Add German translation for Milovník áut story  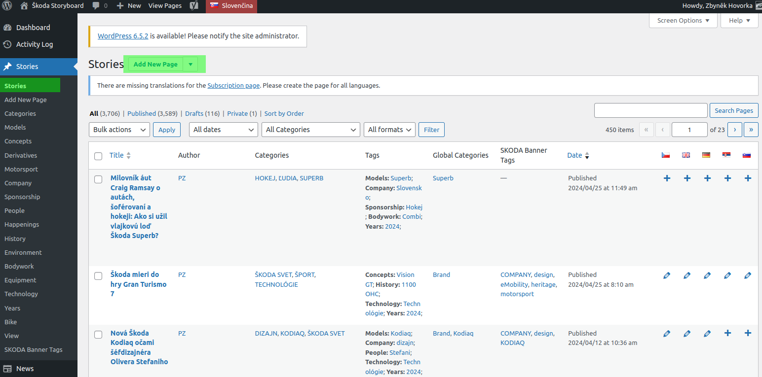(707, 178)
